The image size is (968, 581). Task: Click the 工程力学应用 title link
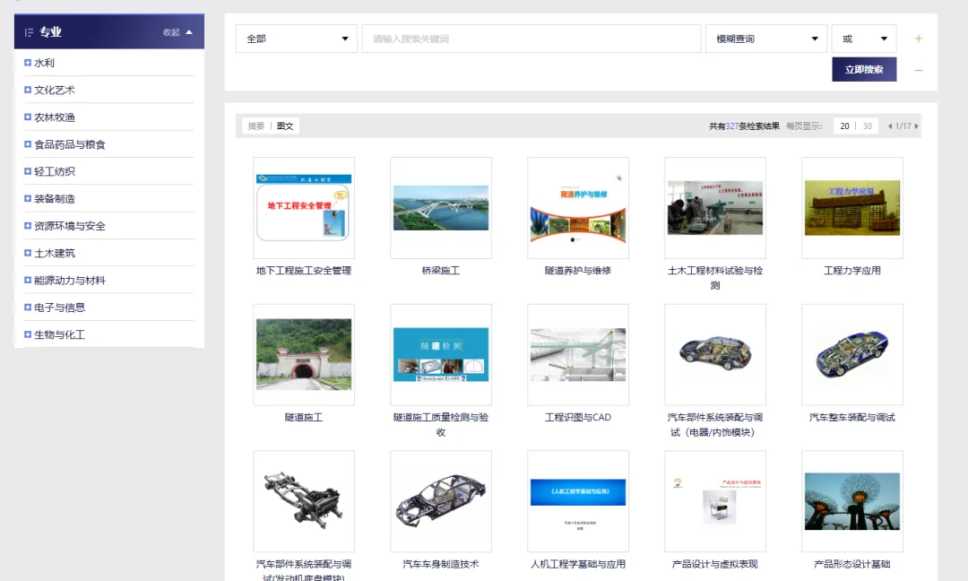click(852, 271)
